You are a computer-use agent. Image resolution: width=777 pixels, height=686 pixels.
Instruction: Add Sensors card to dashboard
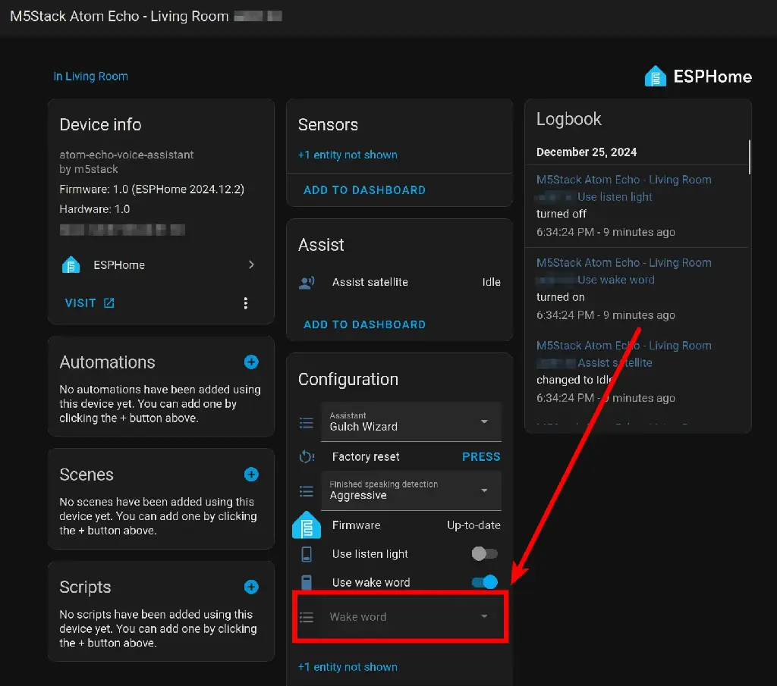tap(364, 190)
